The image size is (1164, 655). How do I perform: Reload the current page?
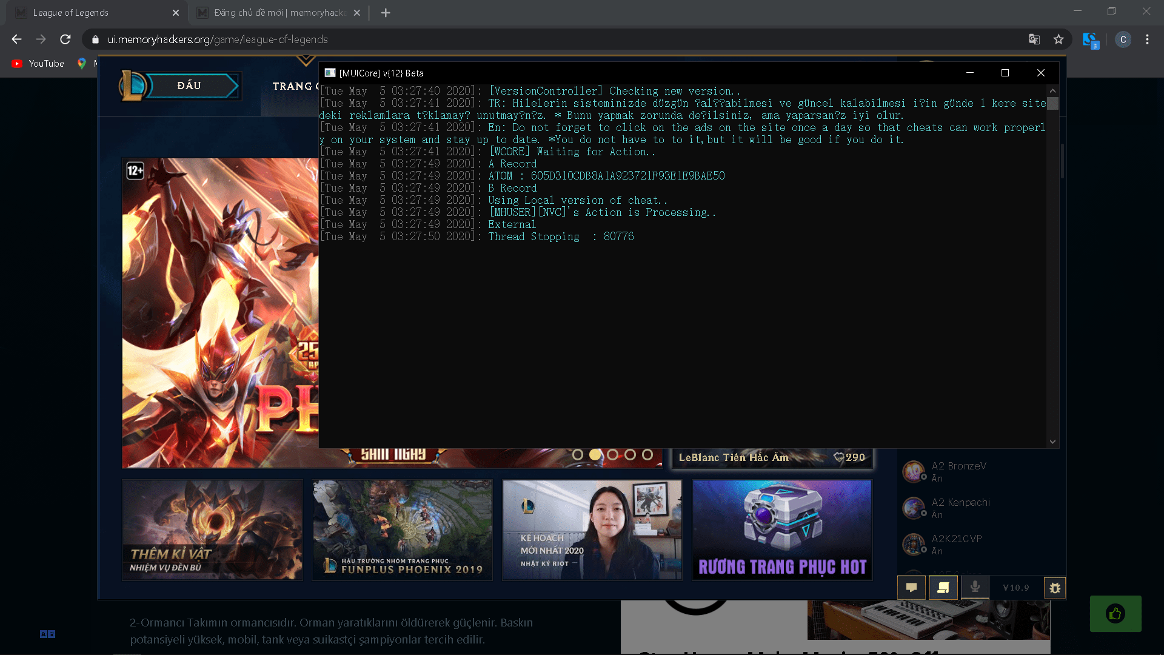pos(65,39)
